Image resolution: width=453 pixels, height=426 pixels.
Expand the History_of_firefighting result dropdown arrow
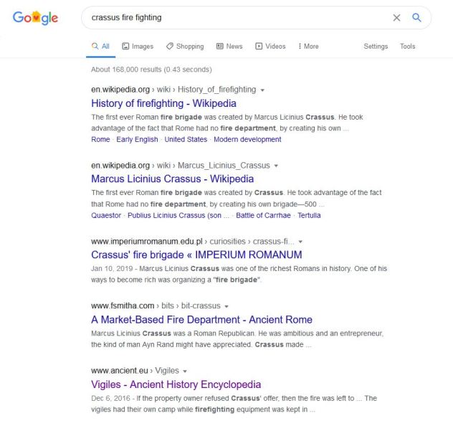(x=262, y=90)
